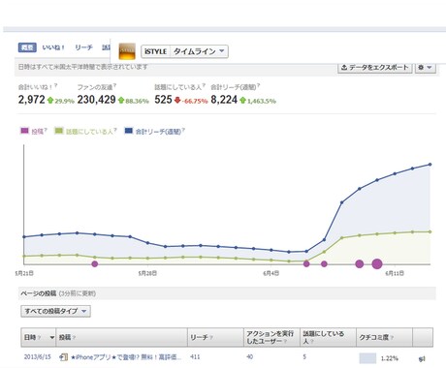This screenshot has width=446, height=368.
Task: Switch to the リーチ tab
Action: pos(83,47)
